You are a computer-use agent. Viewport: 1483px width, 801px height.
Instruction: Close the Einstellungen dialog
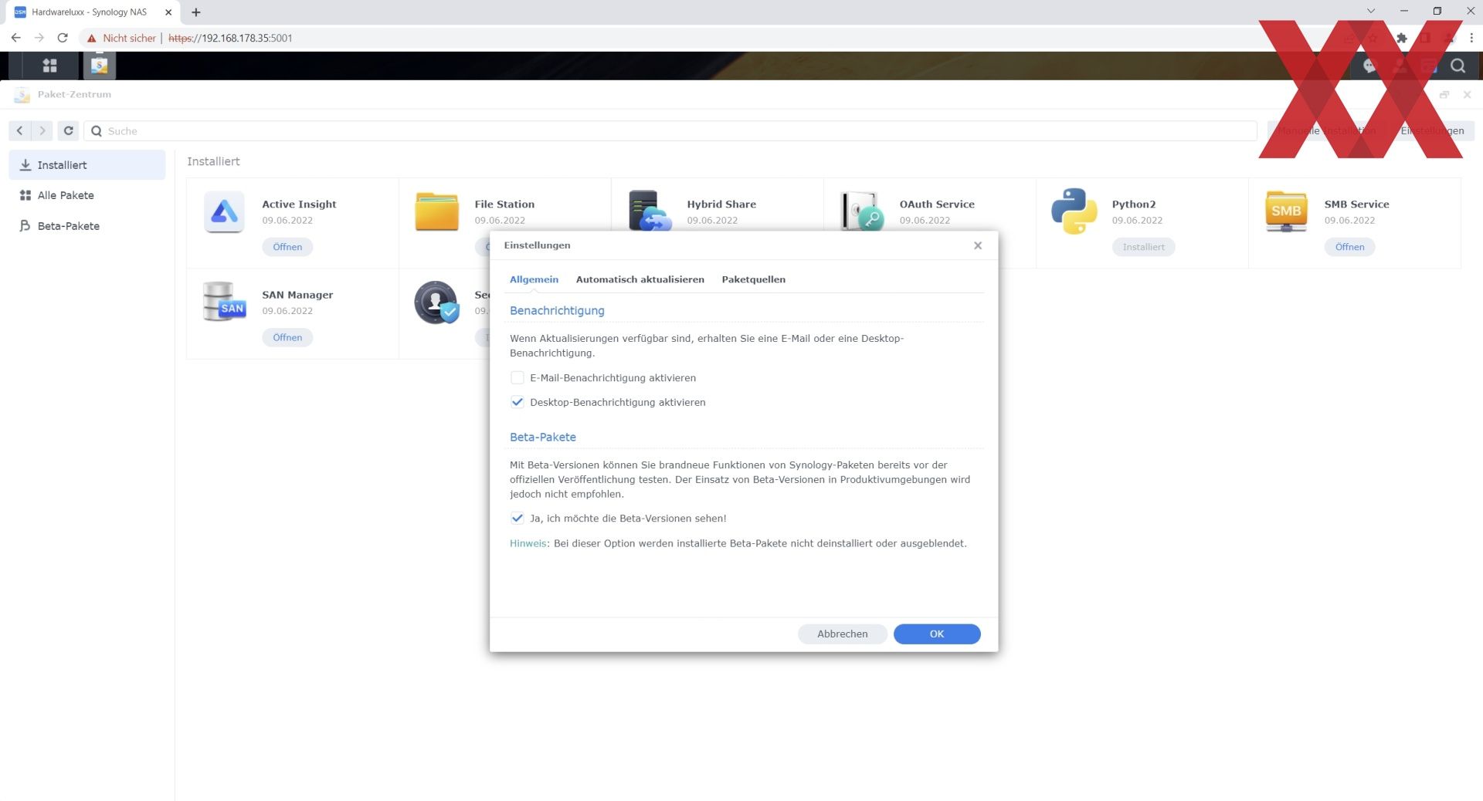pyautogui.click(x=978, y=245)
